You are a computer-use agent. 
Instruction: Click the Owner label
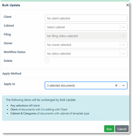coord(8,43)
